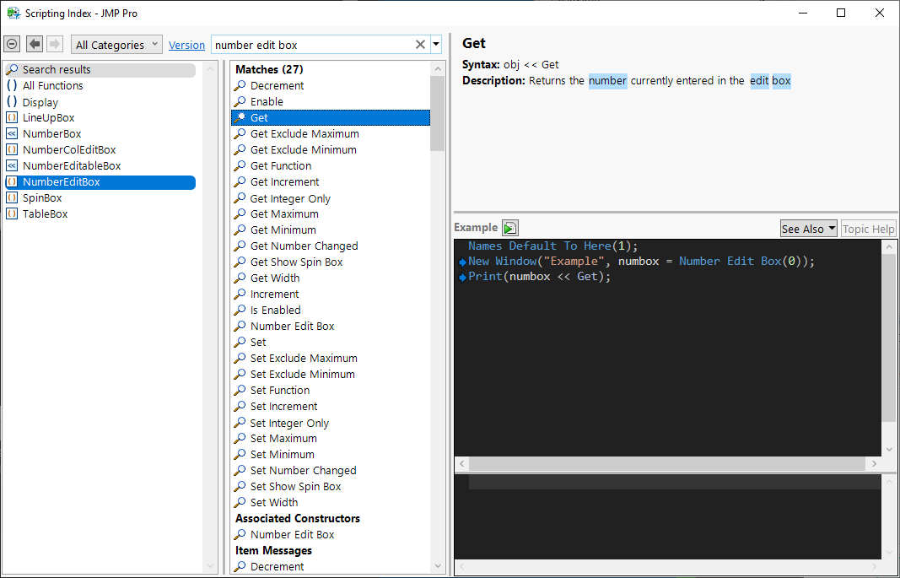Select Get Increment in the matches list
Image resolution: width=900 pixels, height=578 pixels.
[284, 182]
